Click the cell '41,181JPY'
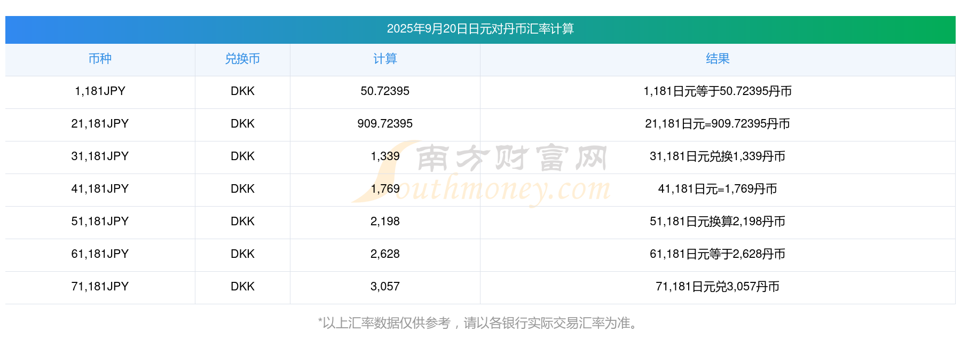The image size is (961, 347). click(x=100, y=189)
